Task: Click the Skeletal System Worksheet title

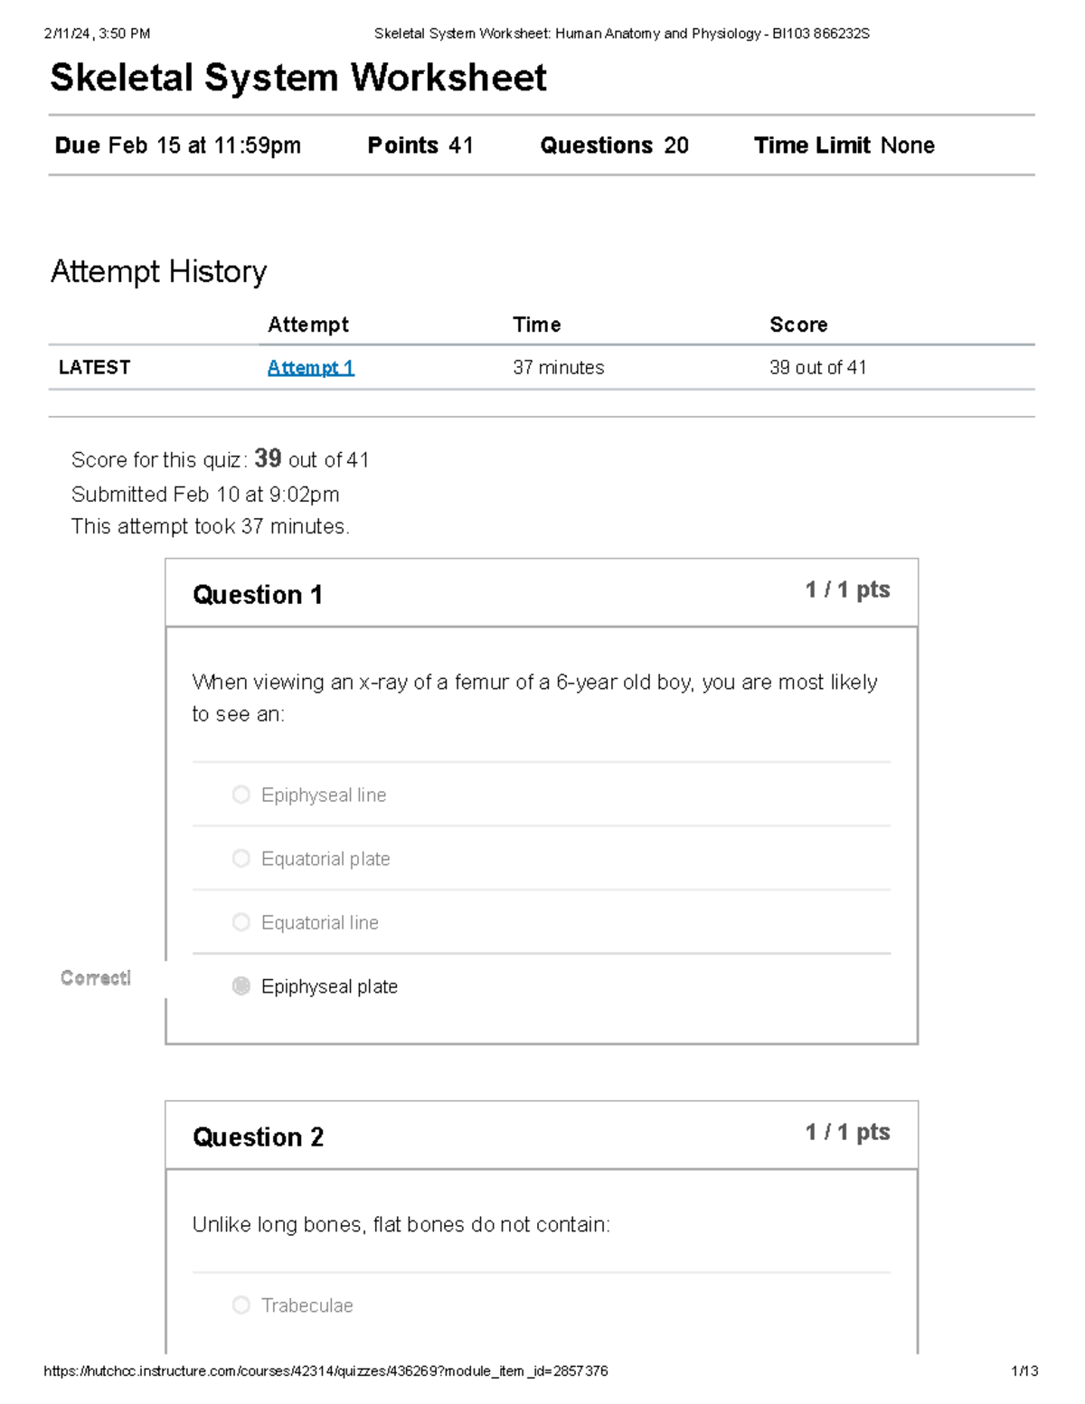Action: 297,78
